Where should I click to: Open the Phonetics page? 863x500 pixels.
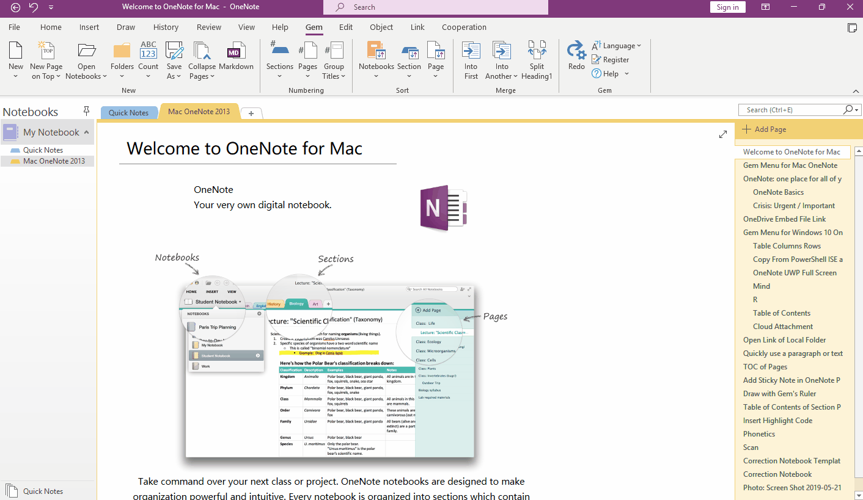[x=759, y=434]
